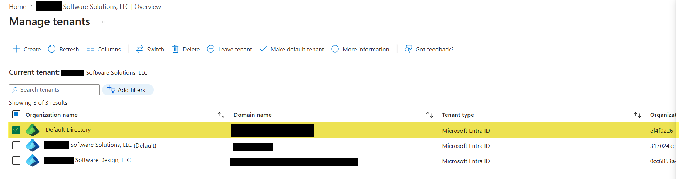
Task: Click the Software Solutions, LLC tenant logo icon
Action: click(33, 145)
